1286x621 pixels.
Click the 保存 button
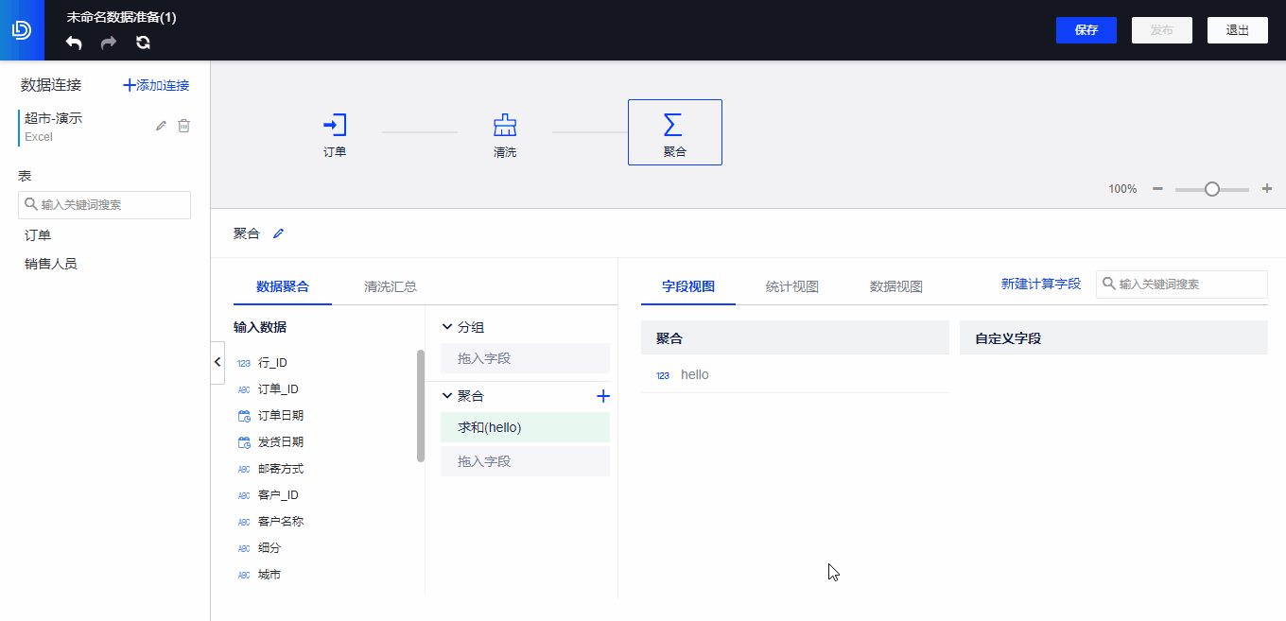(1086, 29)
